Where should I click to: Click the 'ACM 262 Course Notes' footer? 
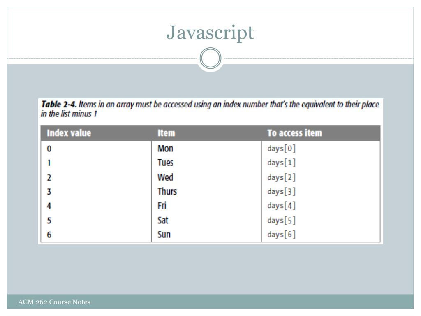pyautogui.click(x=54, y=302)
